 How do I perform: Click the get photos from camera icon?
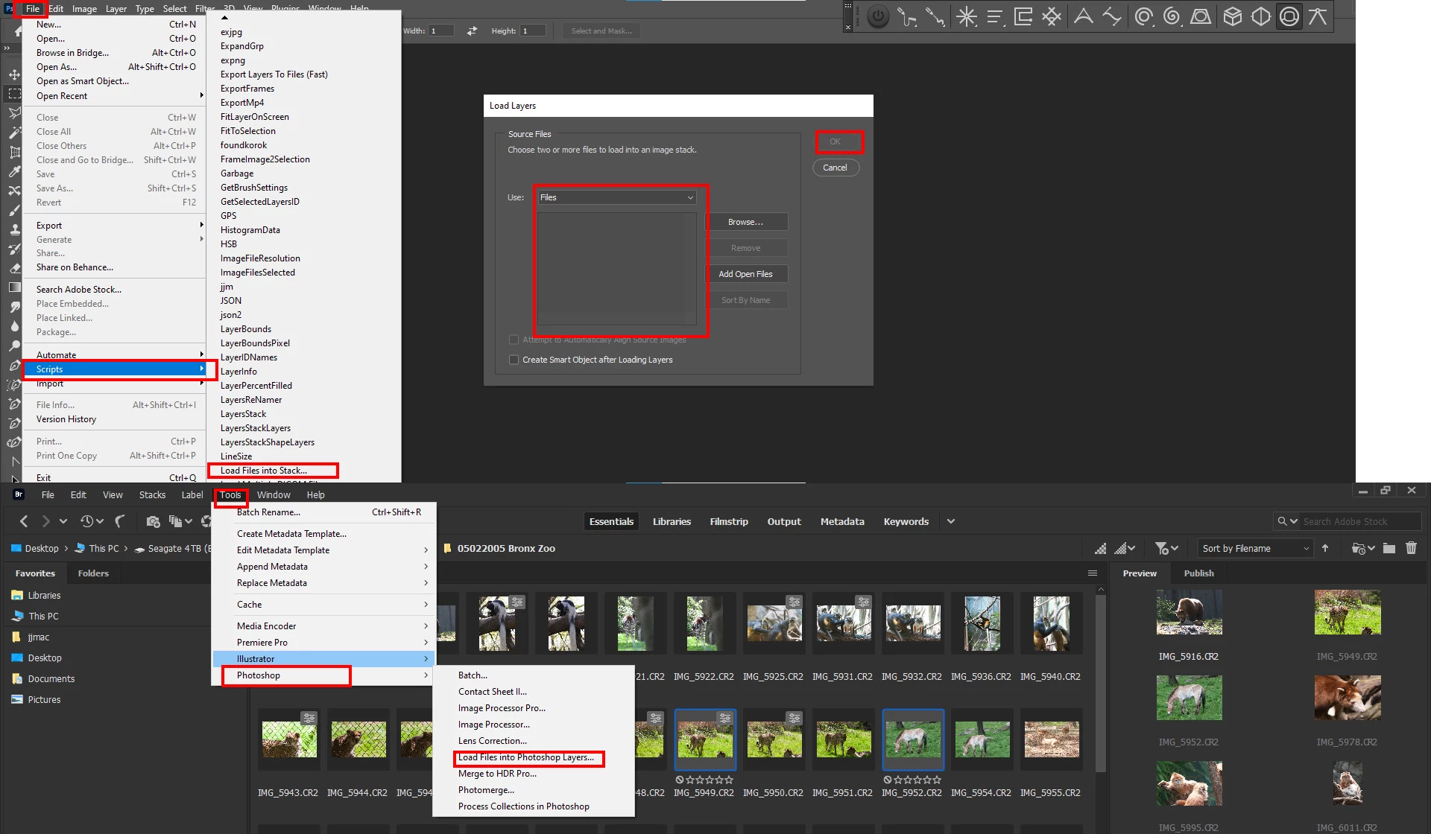(153, 521)
